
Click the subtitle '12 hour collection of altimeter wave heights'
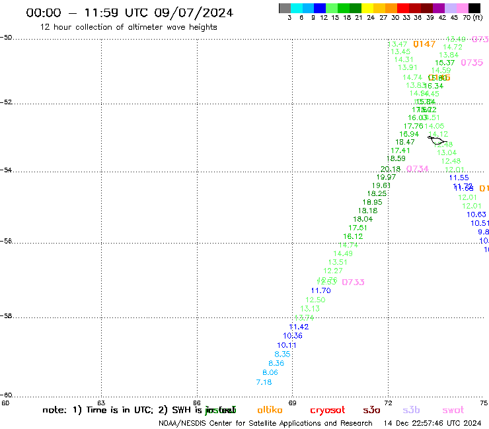coord(128,27)
